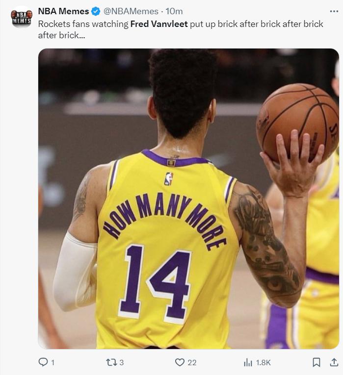Repost using the retweet arrows icon
343x375 pixels.
pos(111,362)
